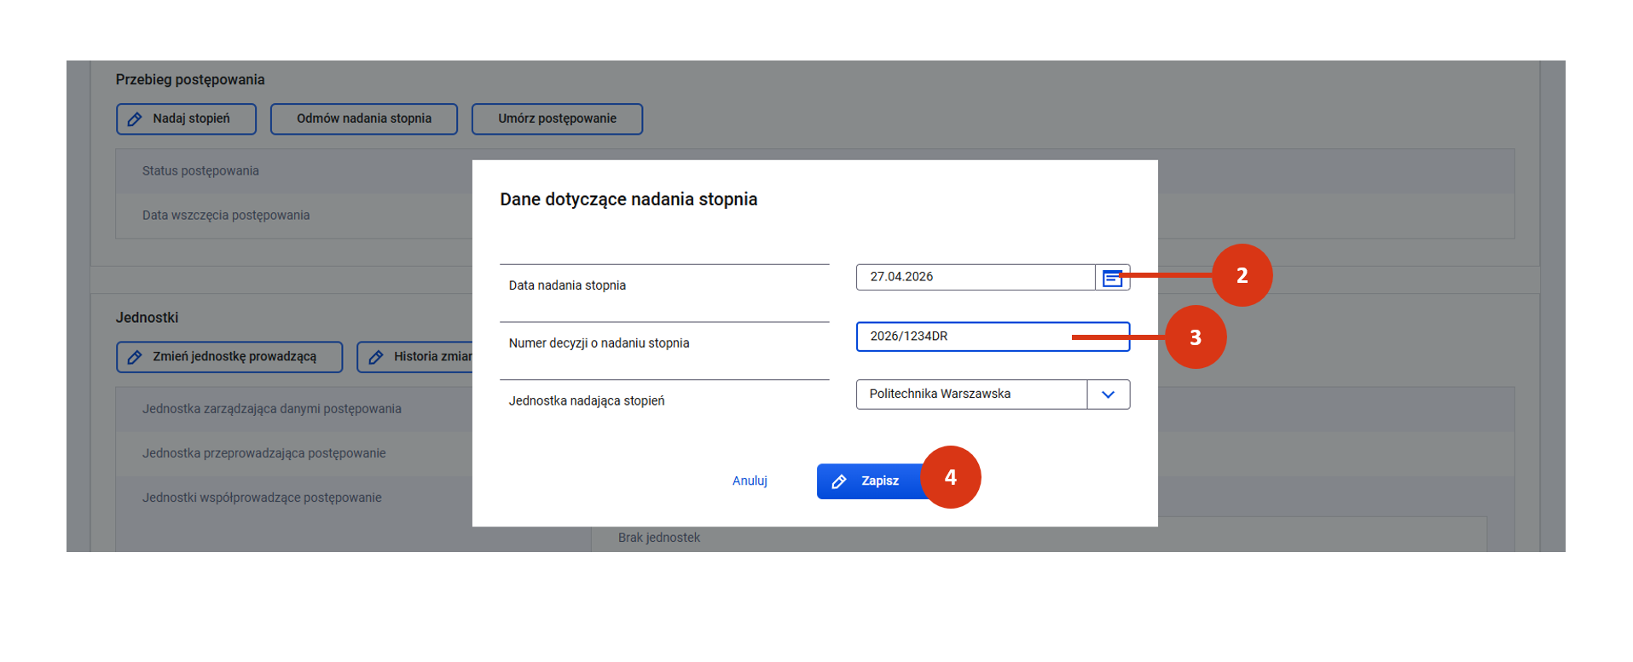Click the pencil icon on Nadaj stopień
The height and width of the screenshot is (662, 1633).
135,119
